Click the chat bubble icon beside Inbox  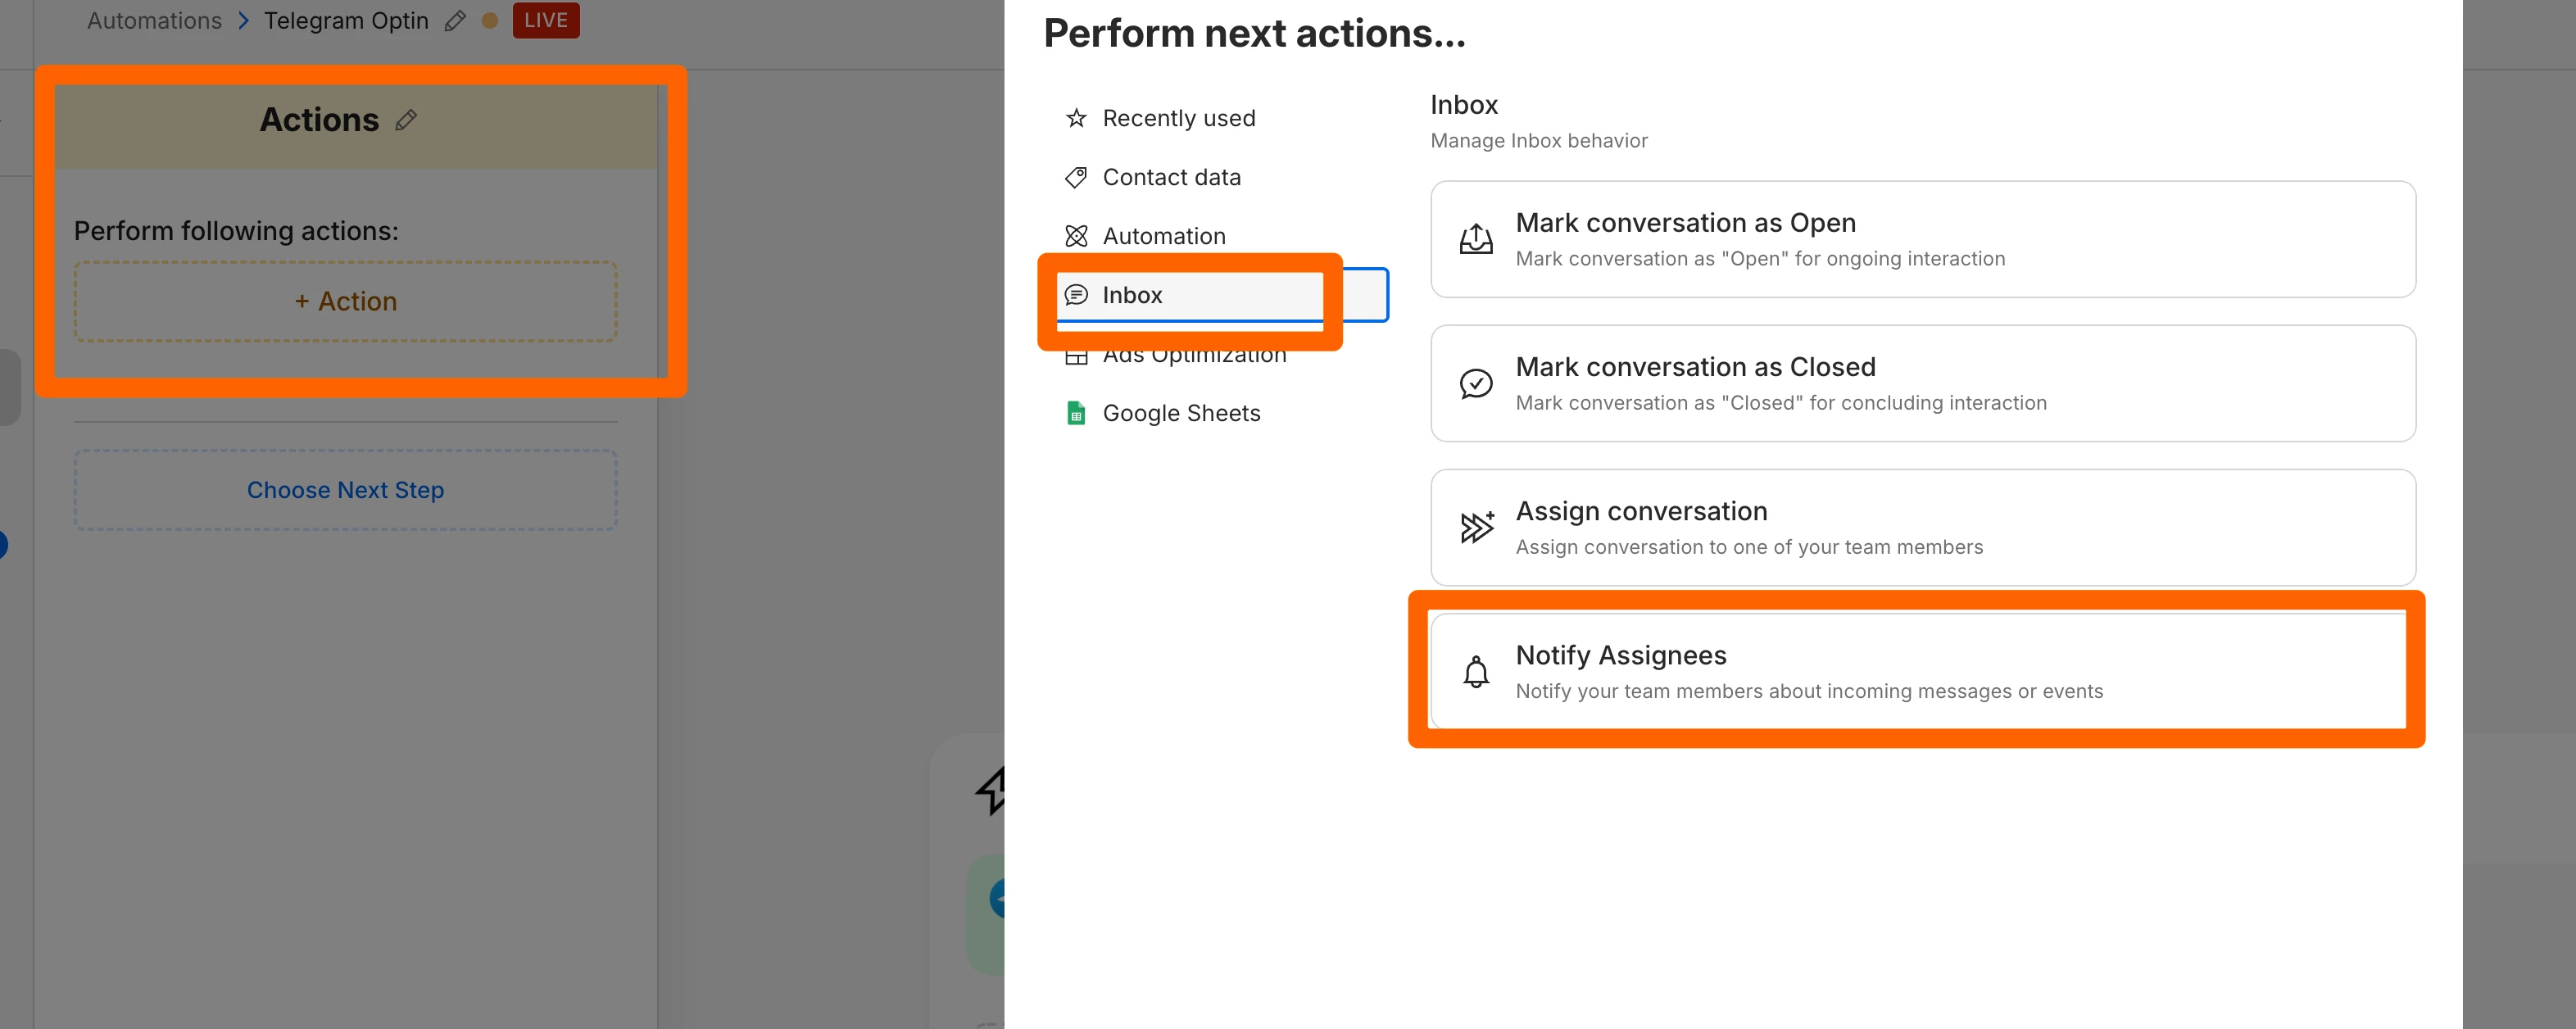(x=1076, y=295)
